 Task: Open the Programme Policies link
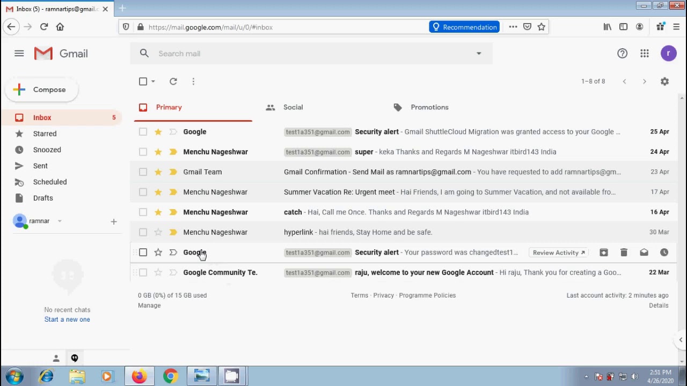427,295
